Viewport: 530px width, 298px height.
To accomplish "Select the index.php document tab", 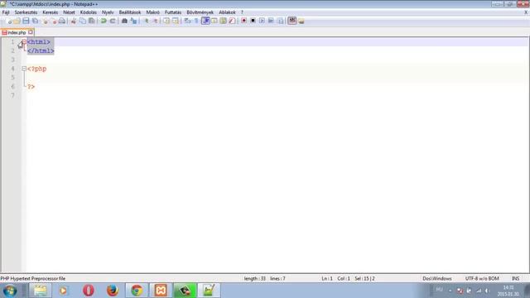I will tap(17, 33).
